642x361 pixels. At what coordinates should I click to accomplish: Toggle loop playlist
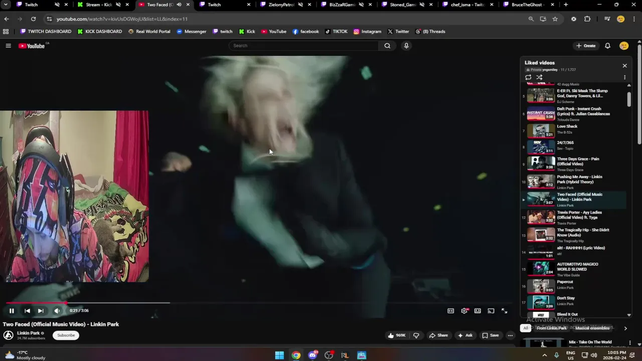pos(528,77)
